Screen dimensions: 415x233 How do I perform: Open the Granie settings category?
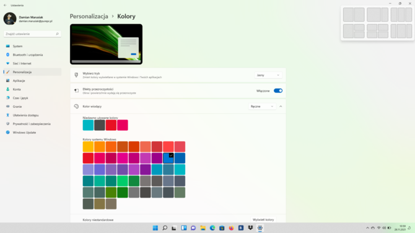click(32, 107)
